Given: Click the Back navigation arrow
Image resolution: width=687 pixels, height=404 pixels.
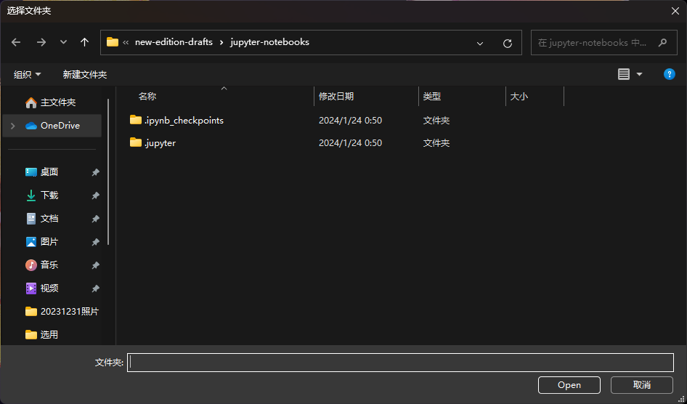Looking at the screenshot, I should (x=16, y=42).
